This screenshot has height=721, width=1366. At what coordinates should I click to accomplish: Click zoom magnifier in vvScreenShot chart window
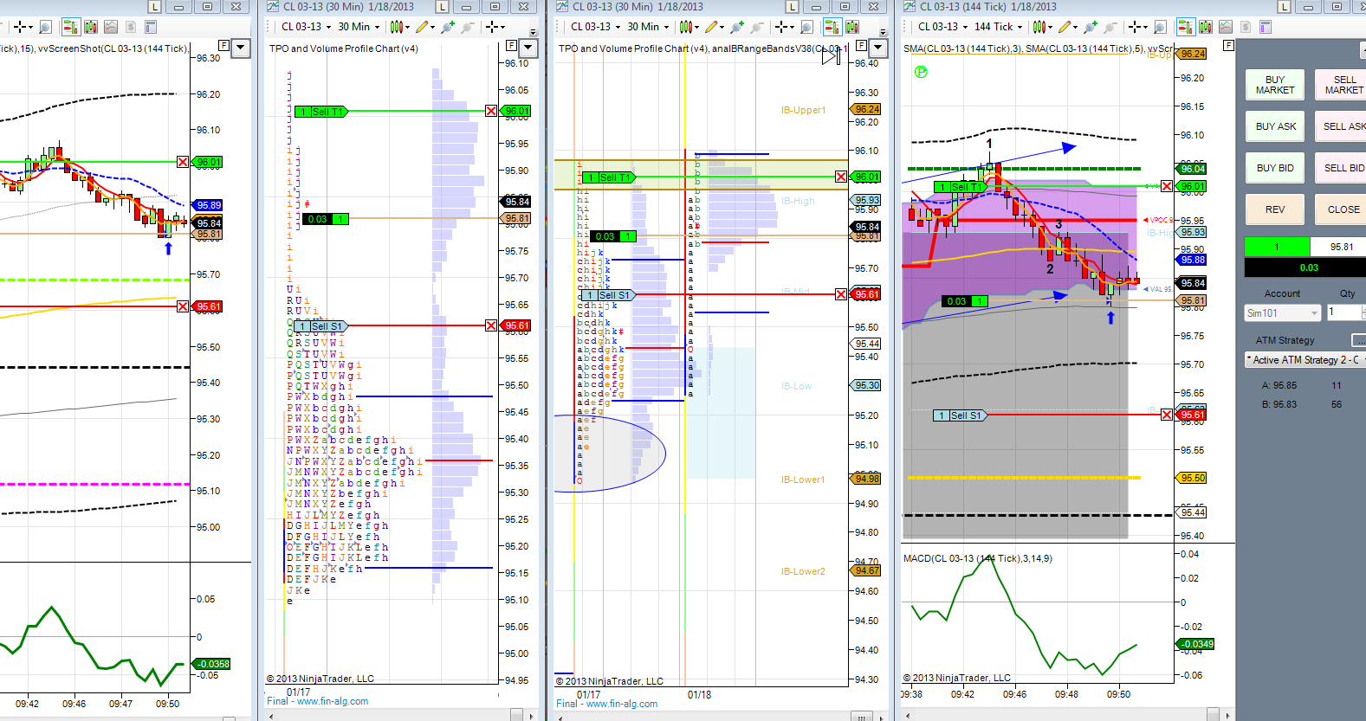pyautogui.click(x=46, y=27)
